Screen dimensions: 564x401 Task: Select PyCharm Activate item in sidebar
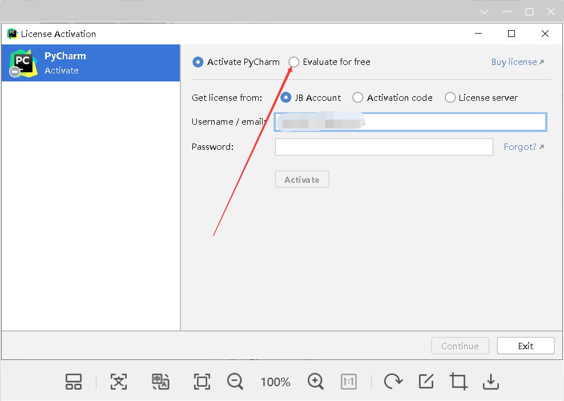[x=91, y=63]
